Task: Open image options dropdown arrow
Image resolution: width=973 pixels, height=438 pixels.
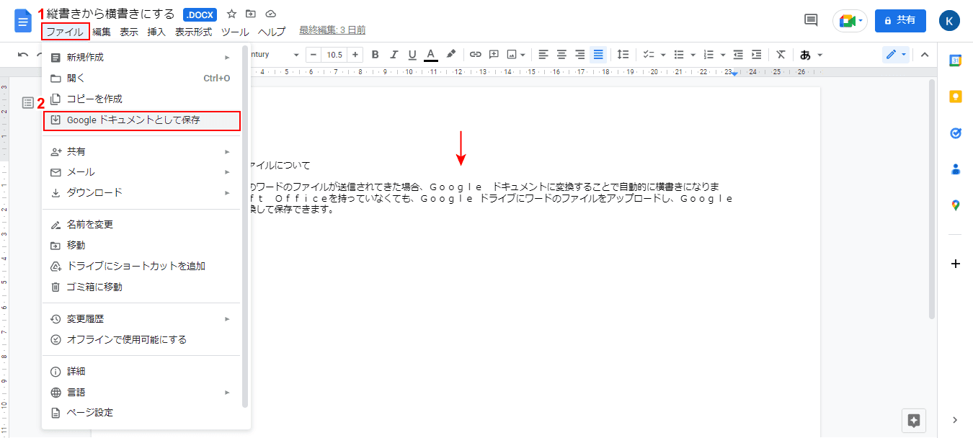Action: click(523, 55)
